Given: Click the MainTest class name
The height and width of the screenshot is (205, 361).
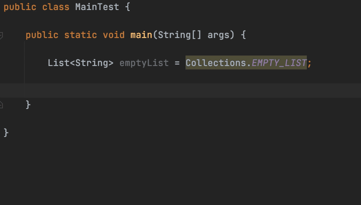Looking at the screenshot, I should 97,7.
